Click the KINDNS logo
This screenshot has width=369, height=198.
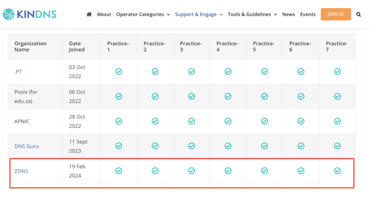[29, 14]
